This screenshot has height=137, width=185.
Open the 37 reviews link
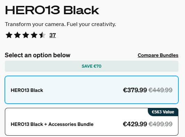coord(53,35)
